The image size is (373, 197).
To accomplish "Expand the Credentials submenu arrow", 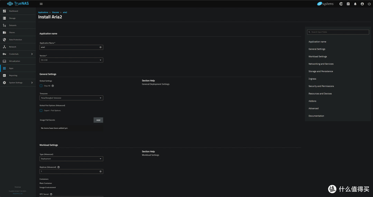I will (x=32, y=54).
